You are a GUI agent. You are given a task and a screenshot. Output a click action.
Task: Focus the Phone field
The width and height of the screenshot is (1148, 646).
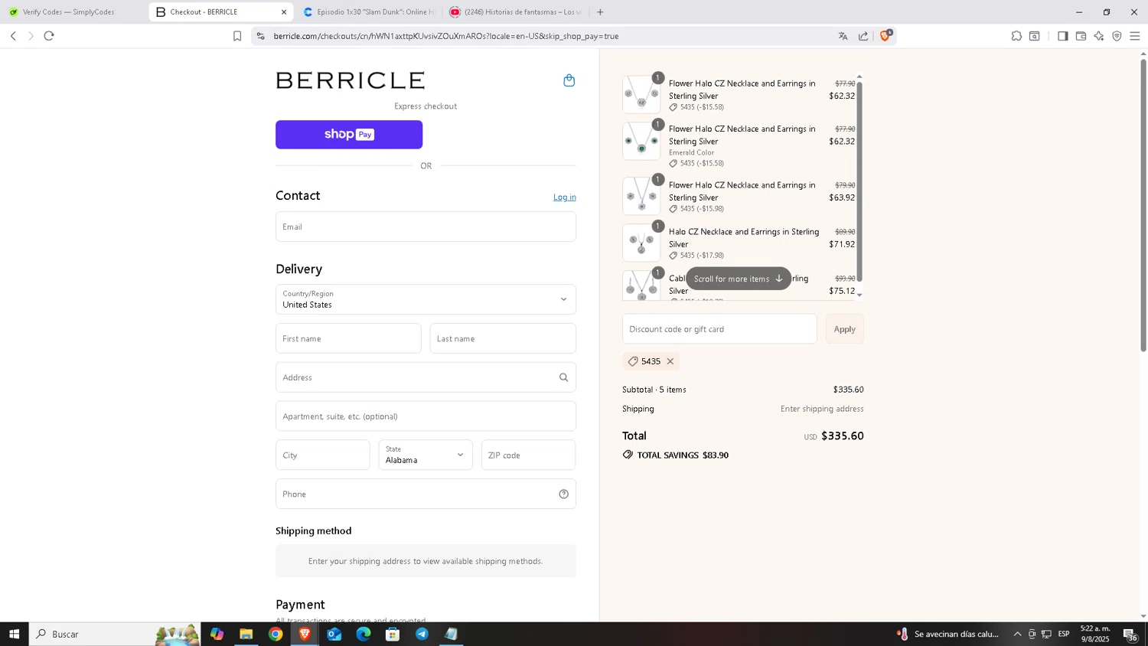point(426,494)
